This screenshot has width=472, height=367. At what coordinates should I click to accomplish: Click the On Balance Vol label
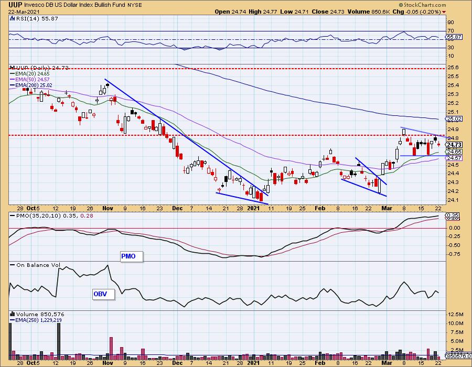coord(36,265)
